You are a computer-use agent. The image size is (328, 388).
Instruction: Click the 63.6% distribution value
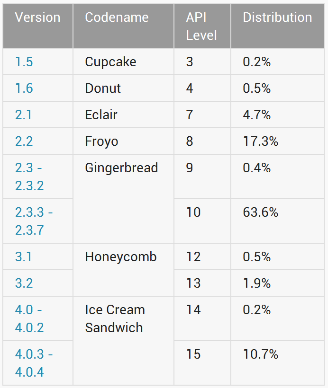[x=260, y=212]
